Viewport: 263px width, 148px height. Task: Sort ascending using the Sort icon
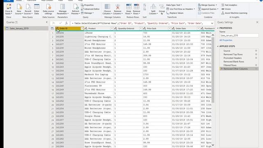145,5
